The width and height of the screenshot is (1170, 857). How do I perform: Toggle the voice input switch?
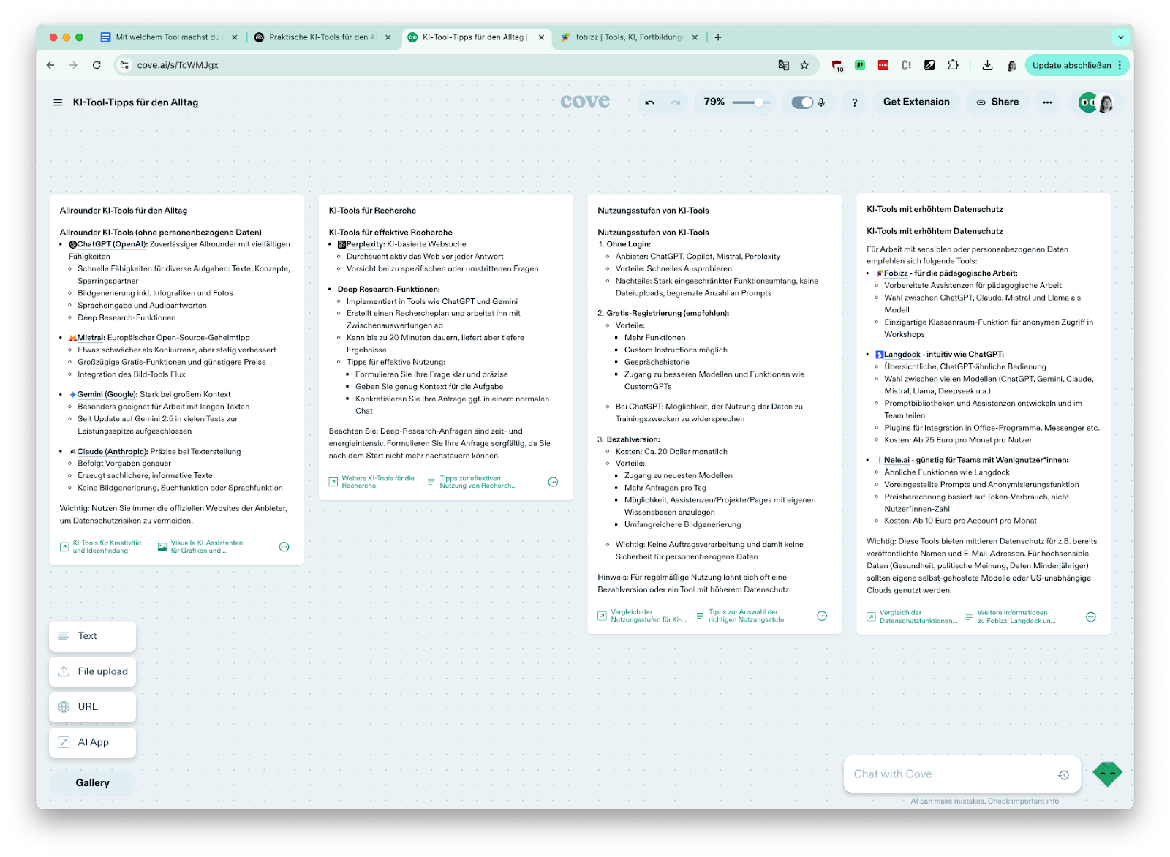tap(802, 102)
